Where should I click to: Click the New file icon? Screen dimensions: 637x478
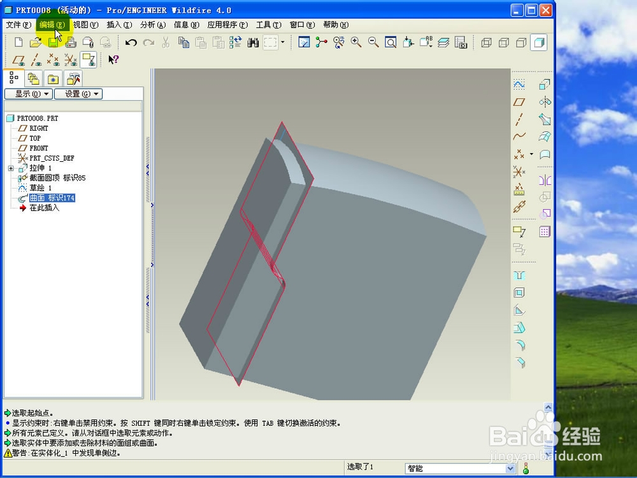click(x=18, y=42)
